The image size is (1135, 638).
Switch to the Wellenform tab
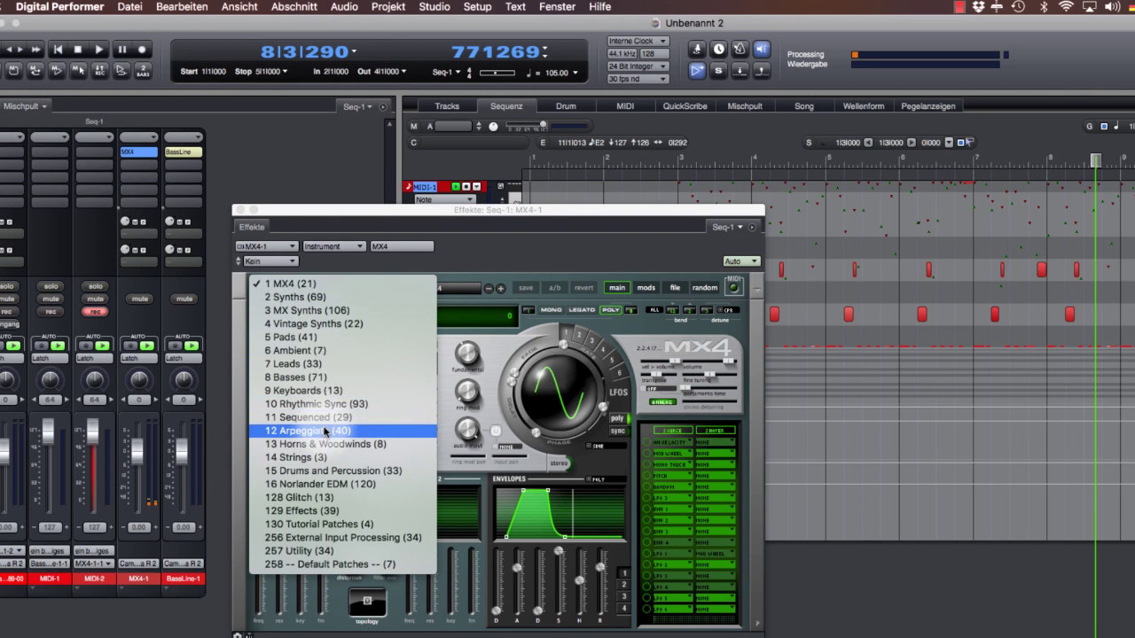point(864,106)
